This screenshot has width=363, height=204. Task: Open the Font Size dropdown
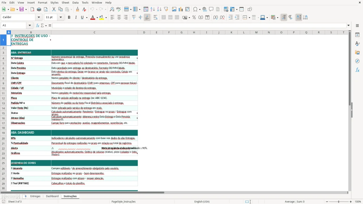point(61,18)
